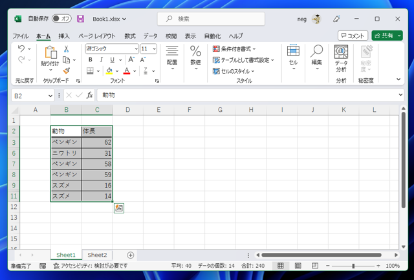Click the コメント button
Screen dimensions: 414x280
pos(353,36)
